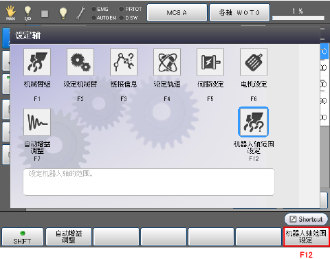Screen dimensions: 330x259
Task: Tap the MAN hand mode icon
Action: tap(10, 13)
